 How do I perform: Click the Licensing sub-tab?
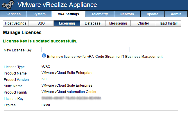(67, 23)
